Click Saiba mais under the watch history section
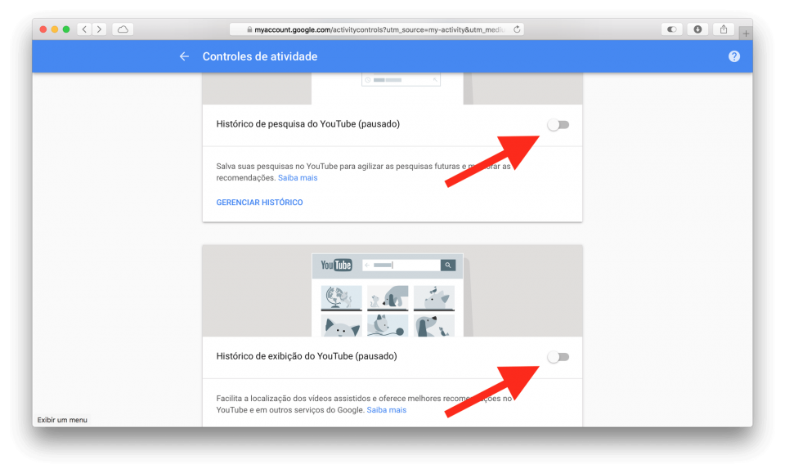 pos(387,409)
